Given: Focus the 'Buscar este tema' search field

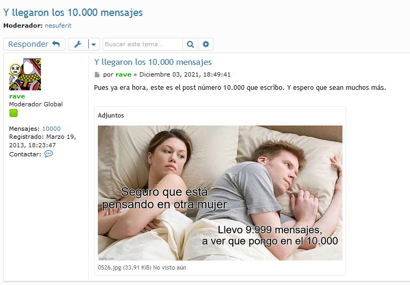Looking at the screenshot, I should tap(143, 44).
